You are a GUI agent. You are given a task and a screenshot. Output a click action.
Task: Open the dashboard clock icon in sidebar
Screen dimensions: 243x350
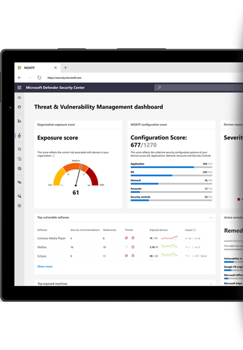tap(19, 107)
